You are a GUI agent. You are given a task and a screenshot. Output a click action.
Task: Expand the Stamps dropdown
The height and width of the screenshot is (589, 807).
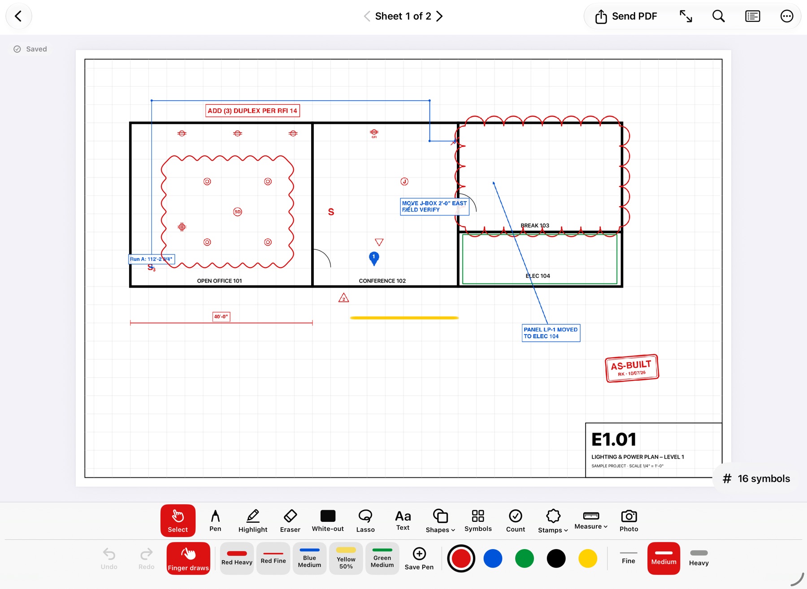point(553,520)
